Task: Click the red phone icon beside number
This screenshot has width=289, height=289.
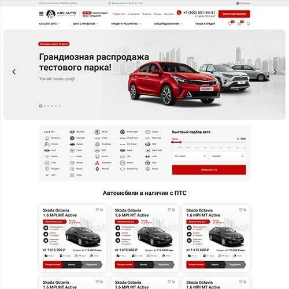Action: 179,13
